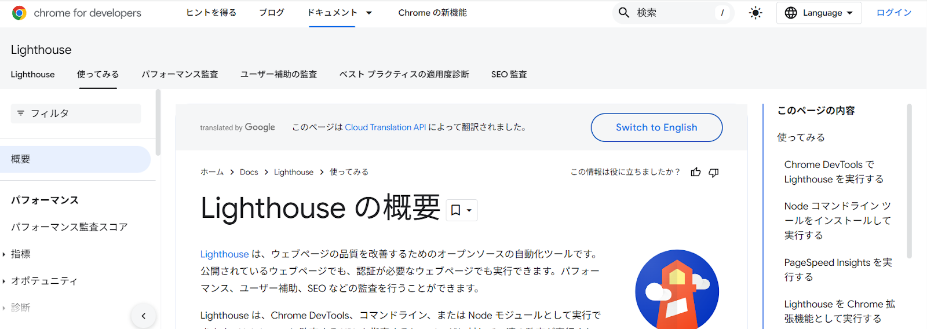Click the Lighthouse breadcrumb link
Image resolution: width=927 pixels, height=329 pixels.
click(x=294, y=172)
